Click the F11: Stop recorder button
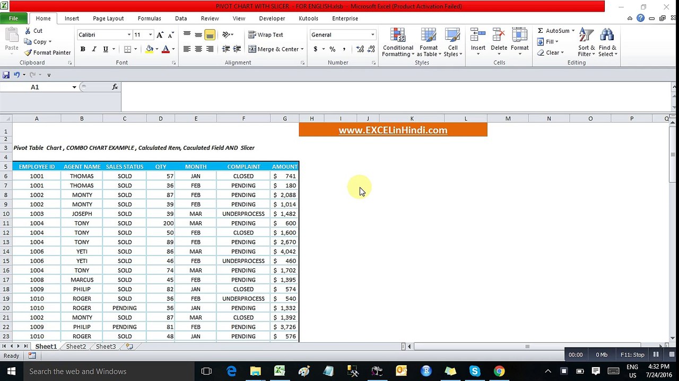The height and width of the screenshot is (381, 679). [x=633, y=355]
